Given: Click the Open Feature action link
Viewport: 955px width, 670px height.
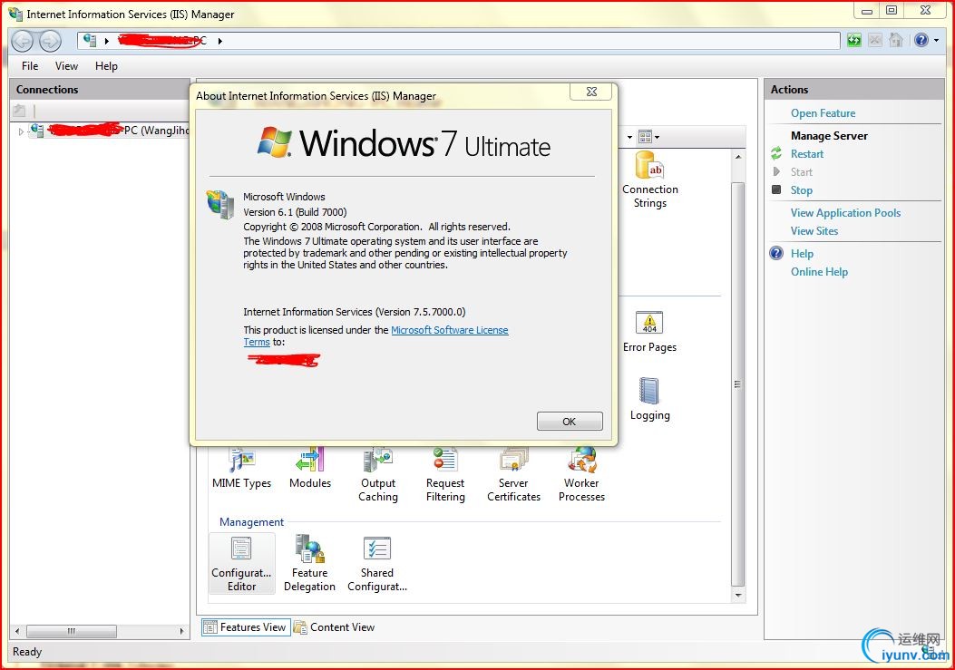Looking at the screenshot, I should point(823,112).
